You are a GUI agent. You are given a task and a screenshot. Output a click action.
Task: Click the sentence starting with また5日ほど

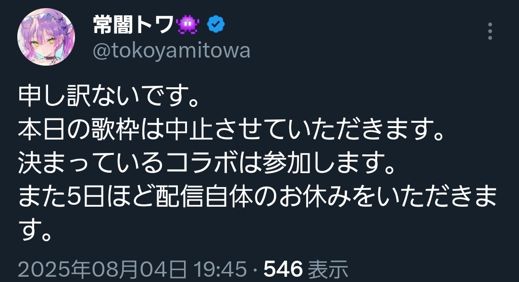point(258,196)
